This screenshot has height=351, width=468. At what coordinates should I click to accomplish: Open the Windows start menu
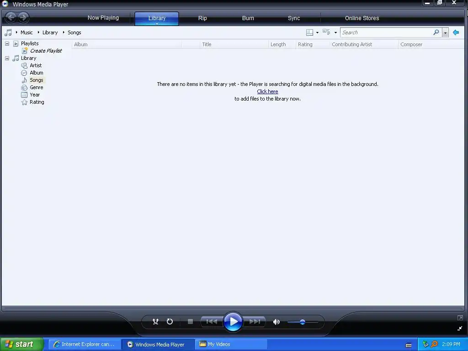pyautogui.click(x=22, y=344)
